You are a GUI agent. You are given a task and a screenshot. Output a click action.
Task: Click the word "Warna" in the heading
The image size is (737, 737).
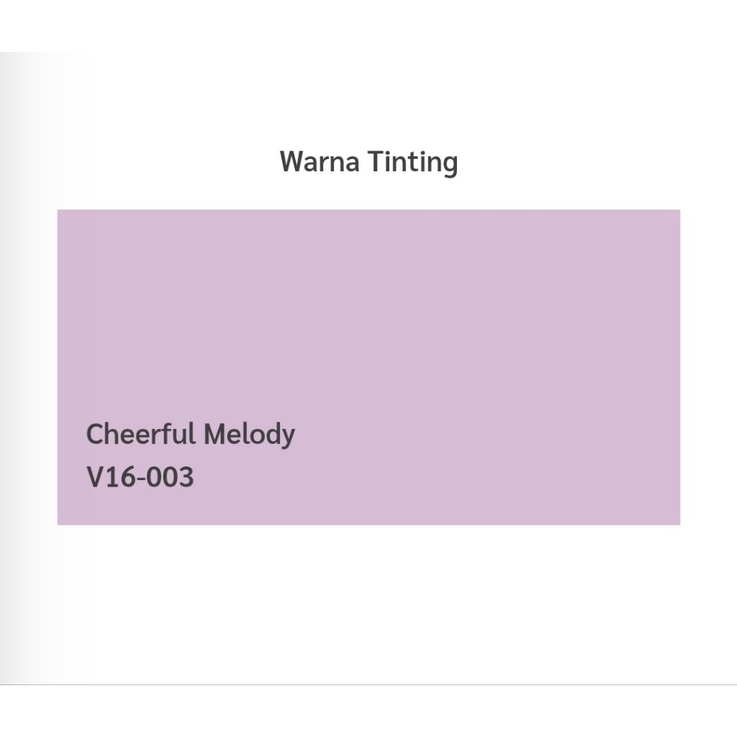tap(320, 161)
